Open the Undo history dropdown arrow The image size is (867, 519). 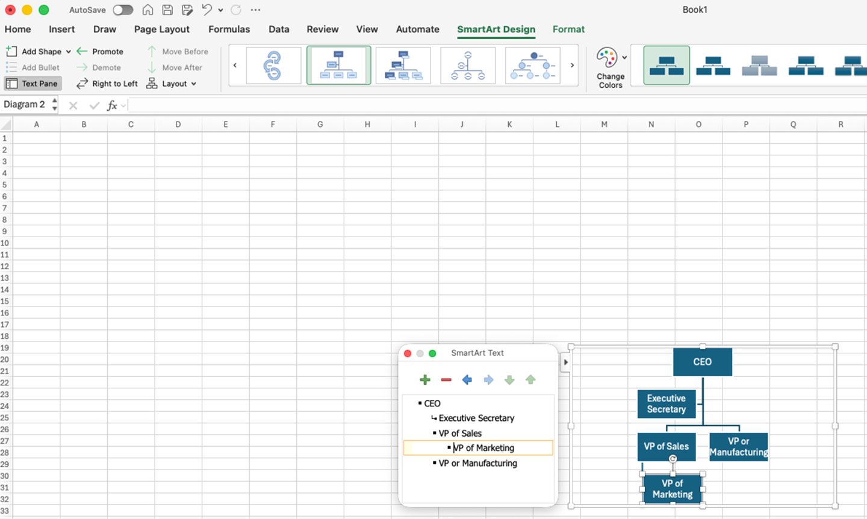[220, 10]
